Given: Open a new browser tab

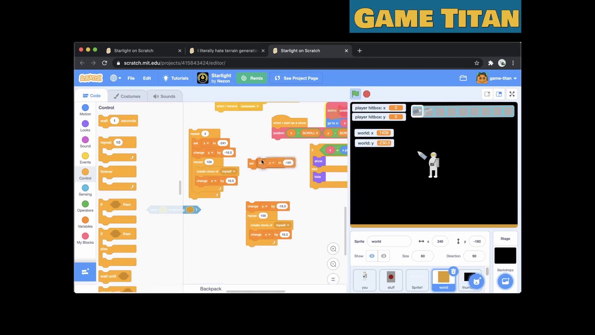Looking at the screenshot, I should [x=359, y=51].
